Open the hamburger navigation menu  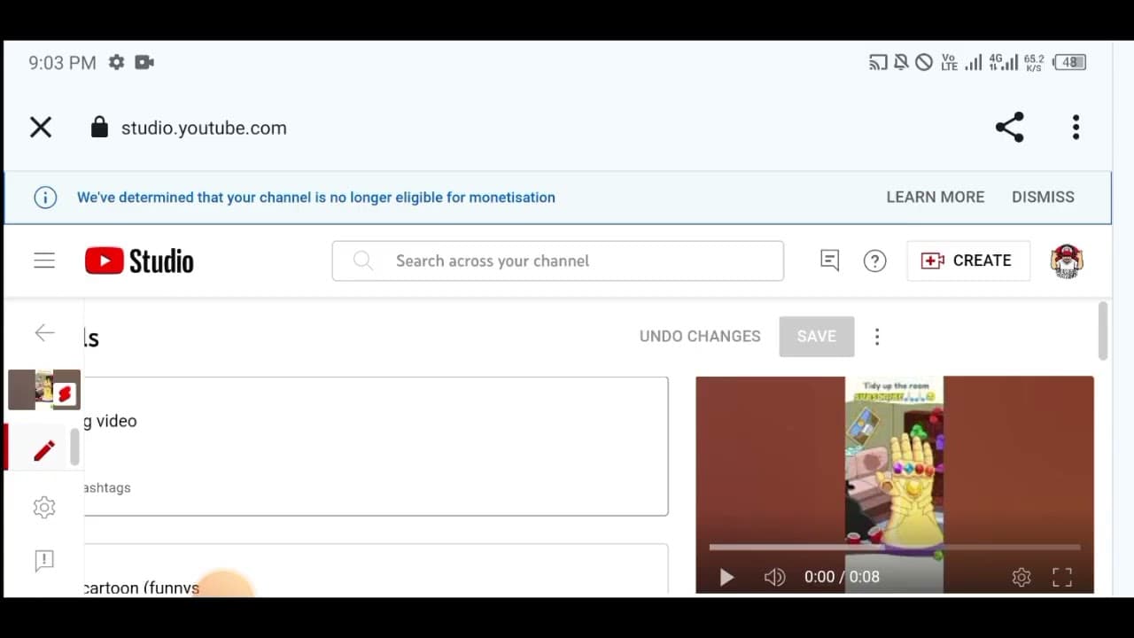click(x=44, y=261)
